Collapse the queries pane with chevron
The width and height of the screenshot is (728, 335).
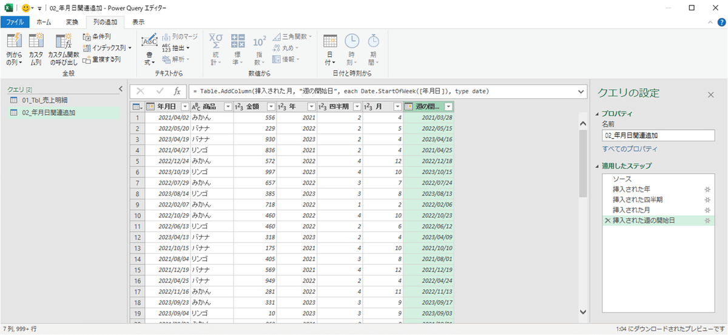120,90
